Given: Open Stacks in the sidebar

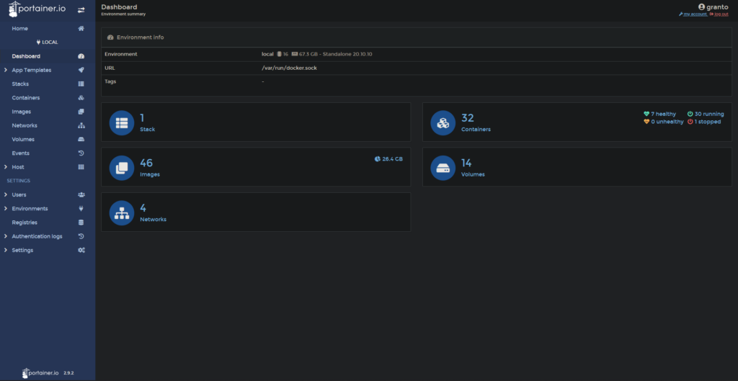Looking at the screenshot, I should pos(20,84).
